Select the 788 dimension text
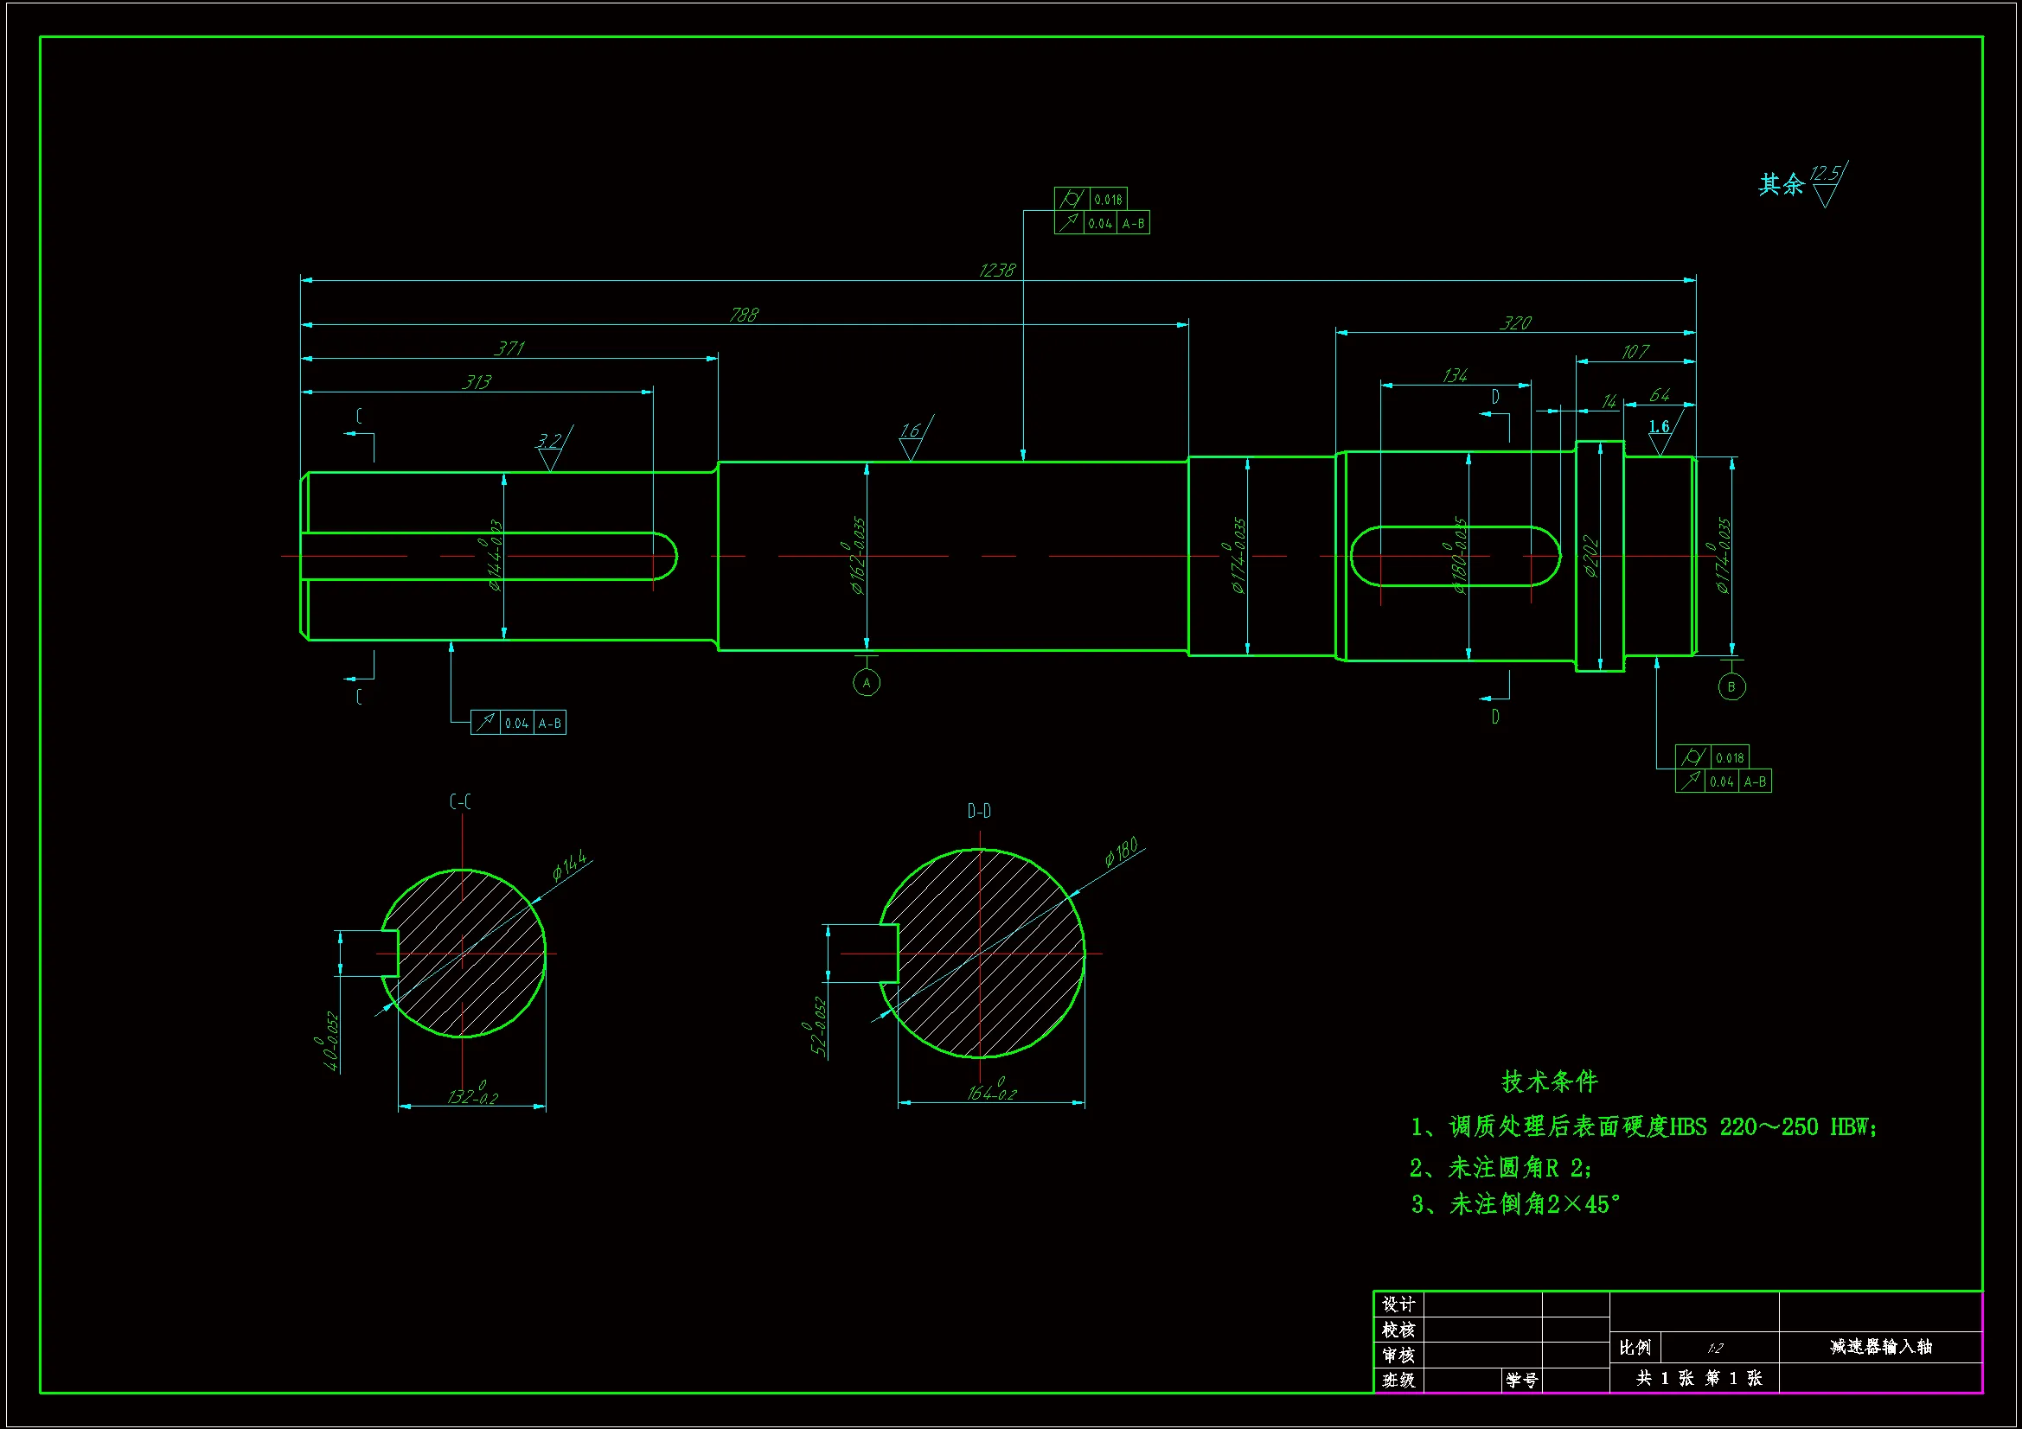Screen dimensions: 2022x1429 743,315
